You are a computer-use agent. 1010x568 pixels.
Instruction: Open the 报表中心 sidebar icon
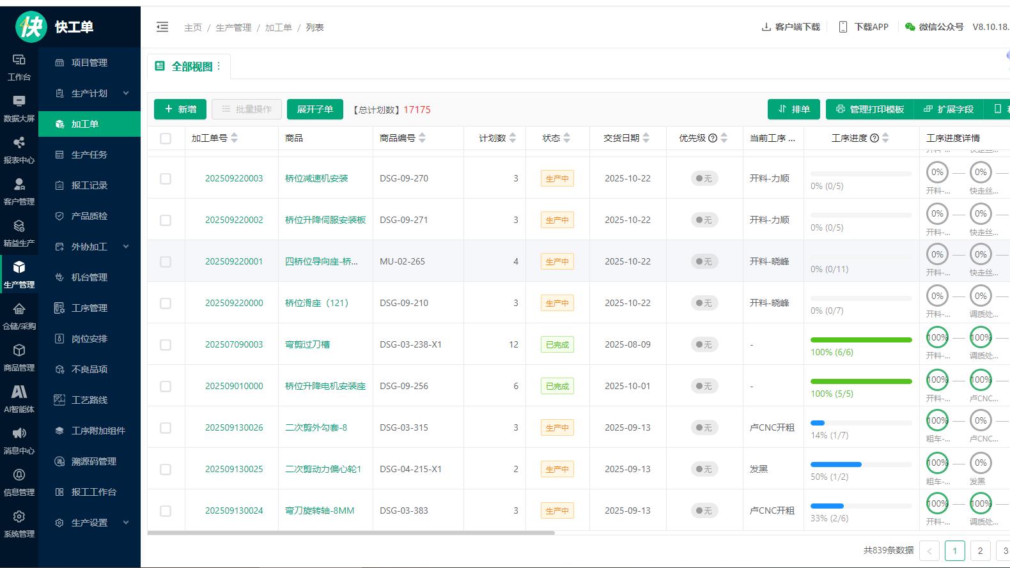(19, 144)
